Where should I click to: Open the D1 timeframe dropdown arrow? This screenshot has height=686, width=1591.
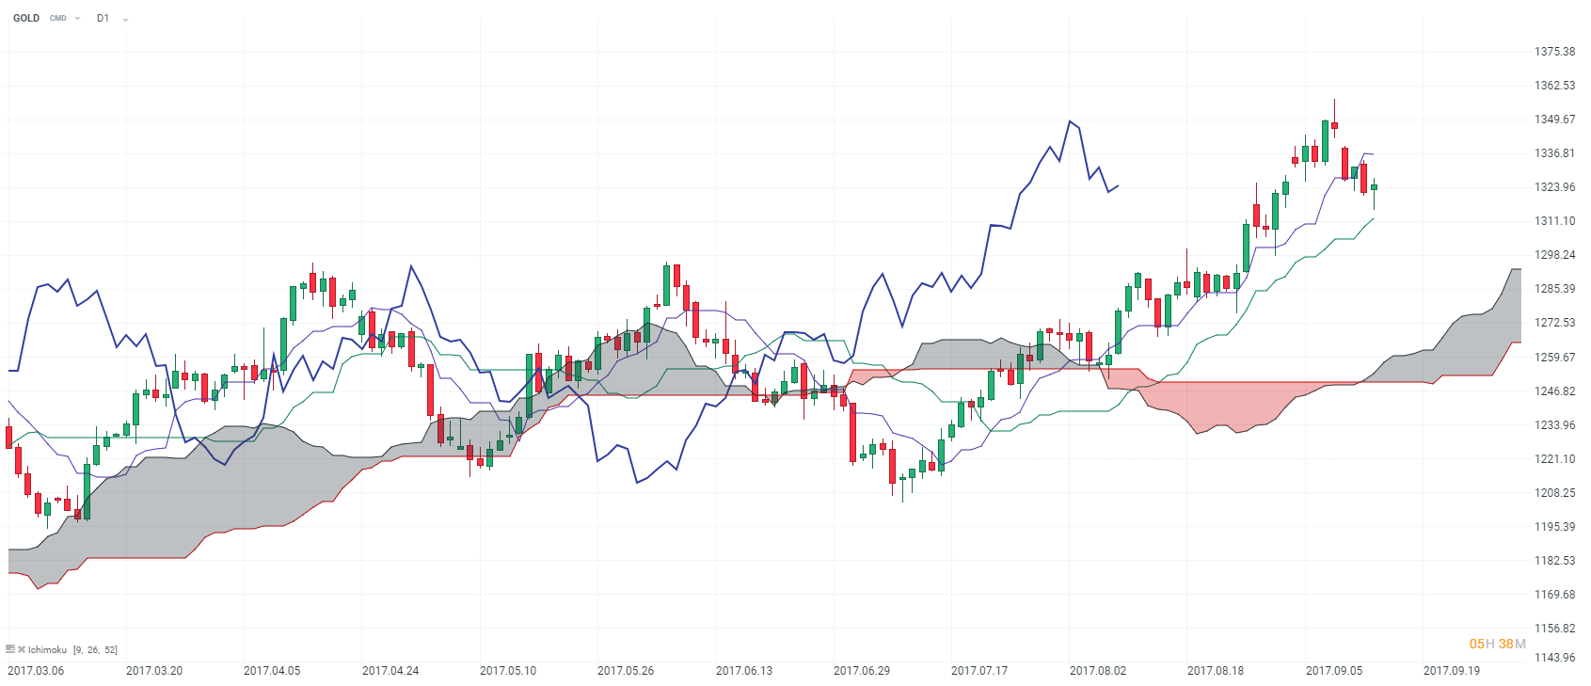125,20
